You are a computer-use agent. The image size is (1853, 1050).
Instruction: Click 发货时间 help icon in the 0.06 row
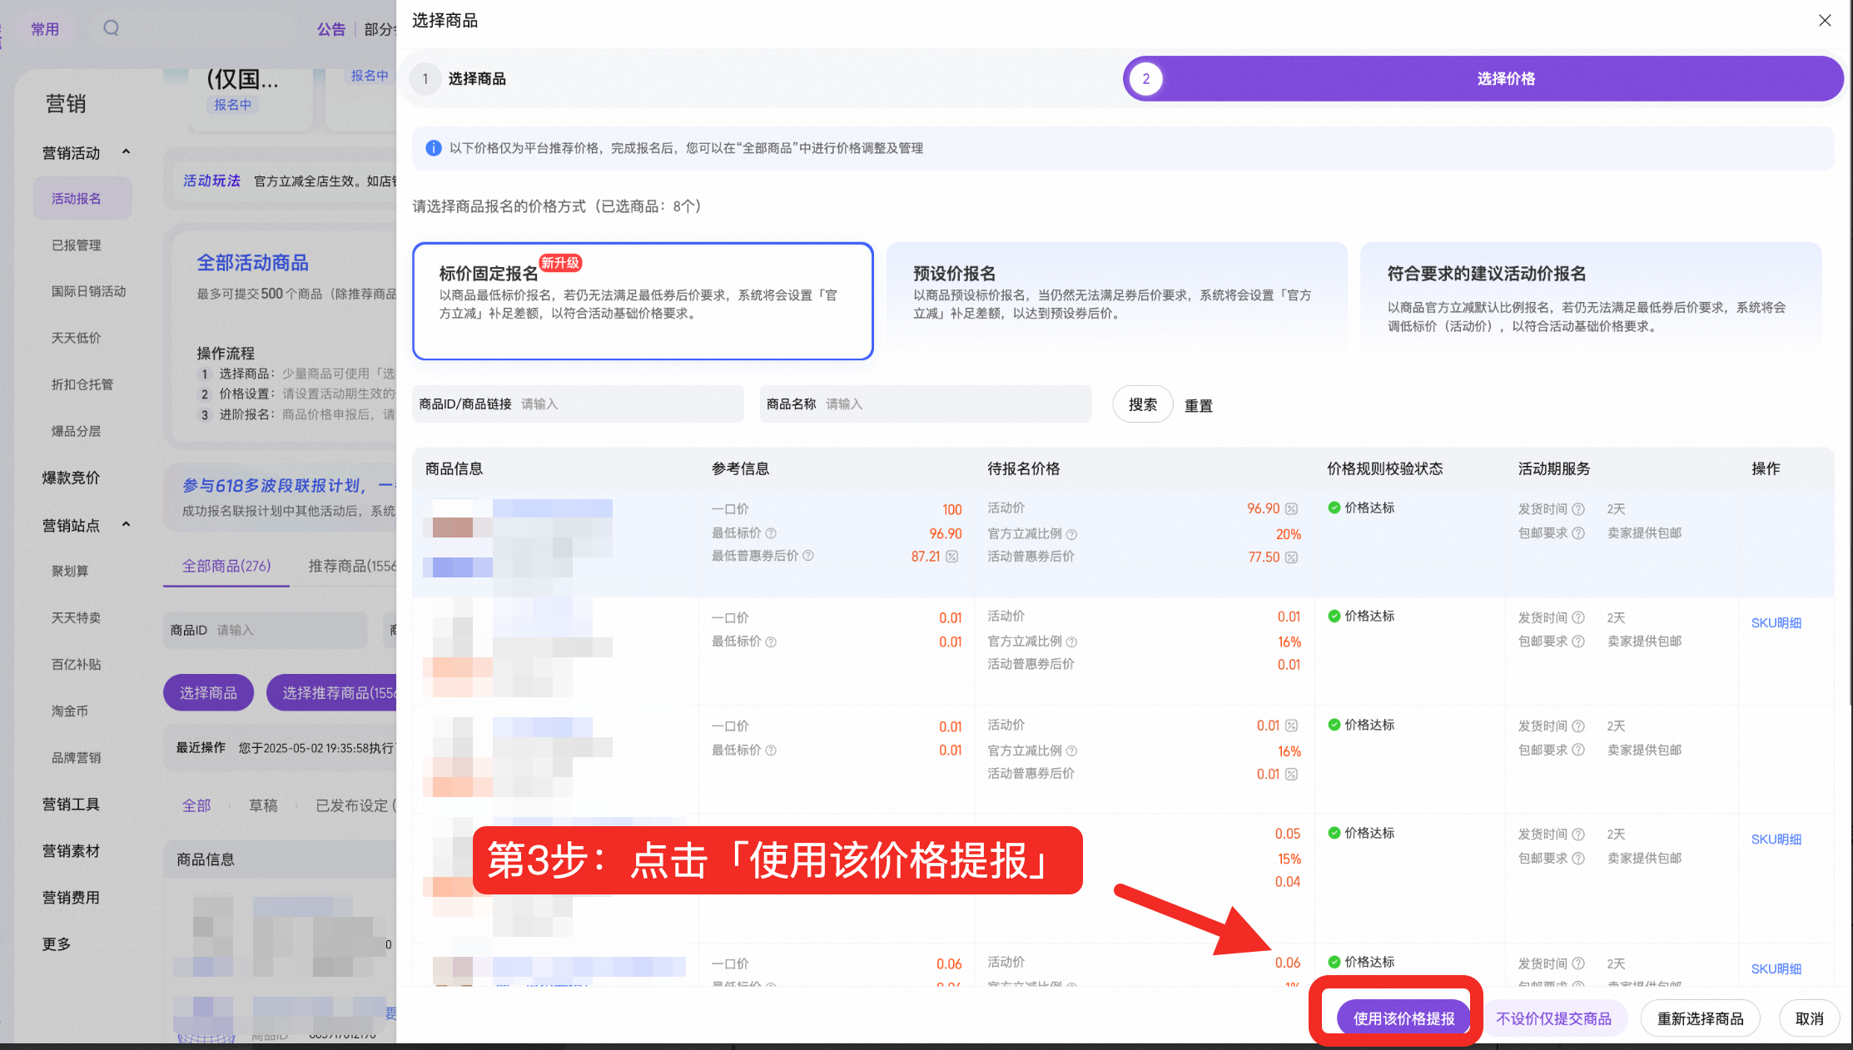click(x=1578, y=963)
